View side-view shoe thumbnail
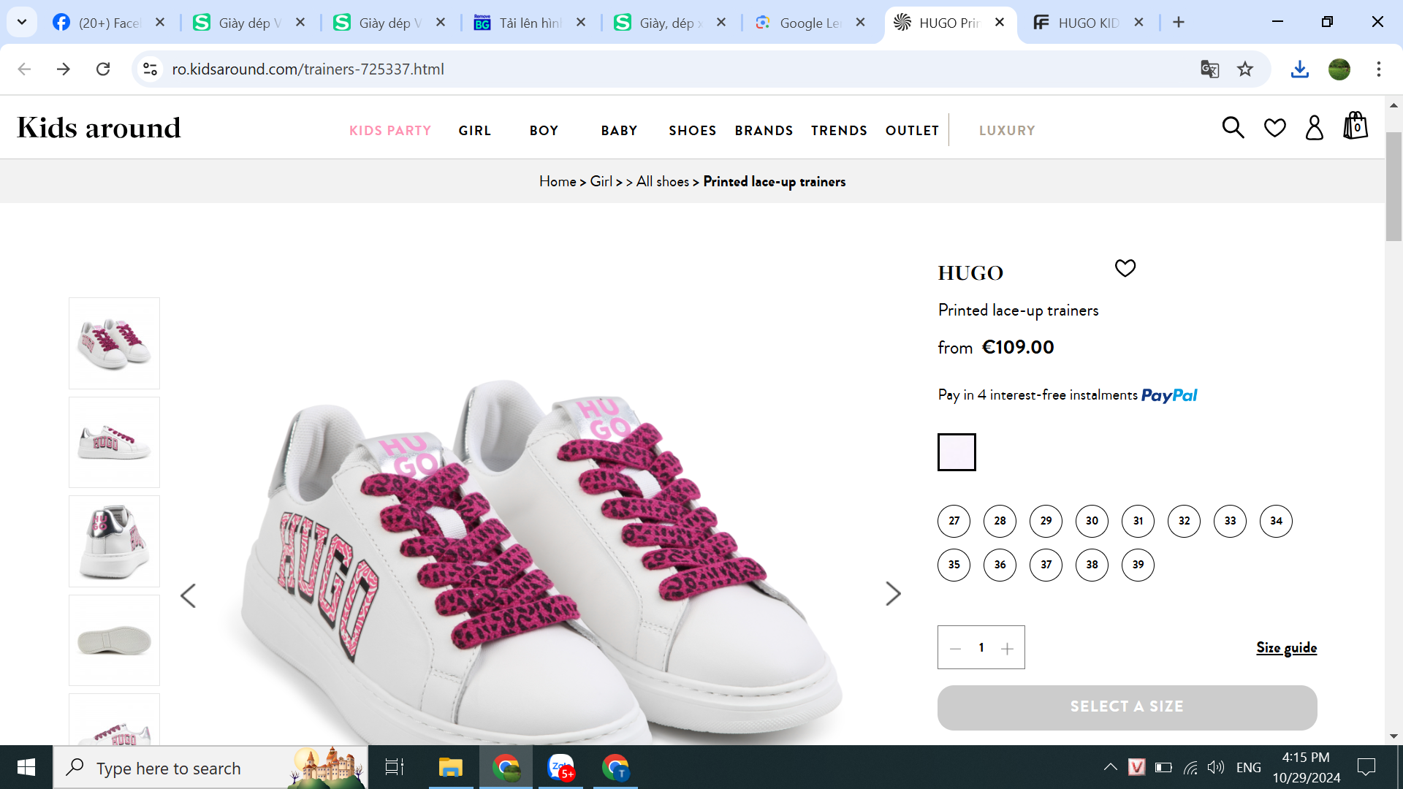 (114, 443)
